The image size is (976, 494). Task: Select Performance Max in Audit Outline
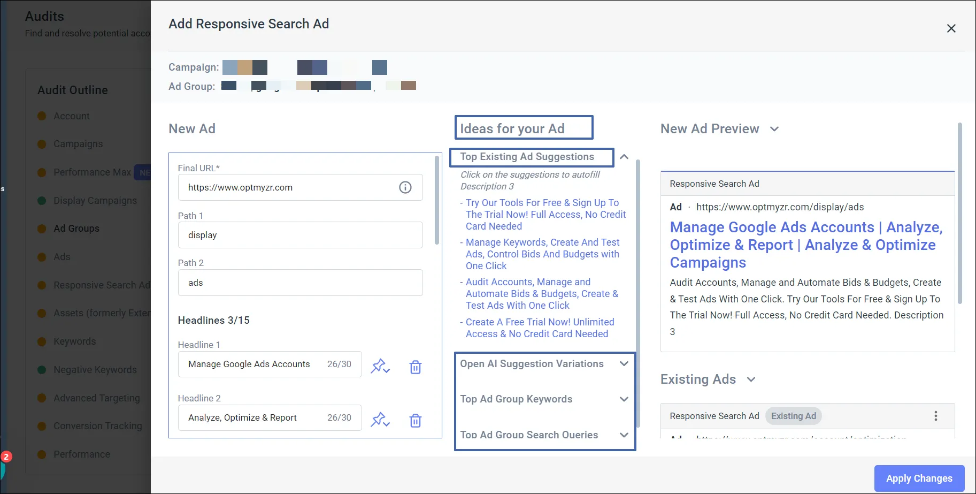click(92, 172)
